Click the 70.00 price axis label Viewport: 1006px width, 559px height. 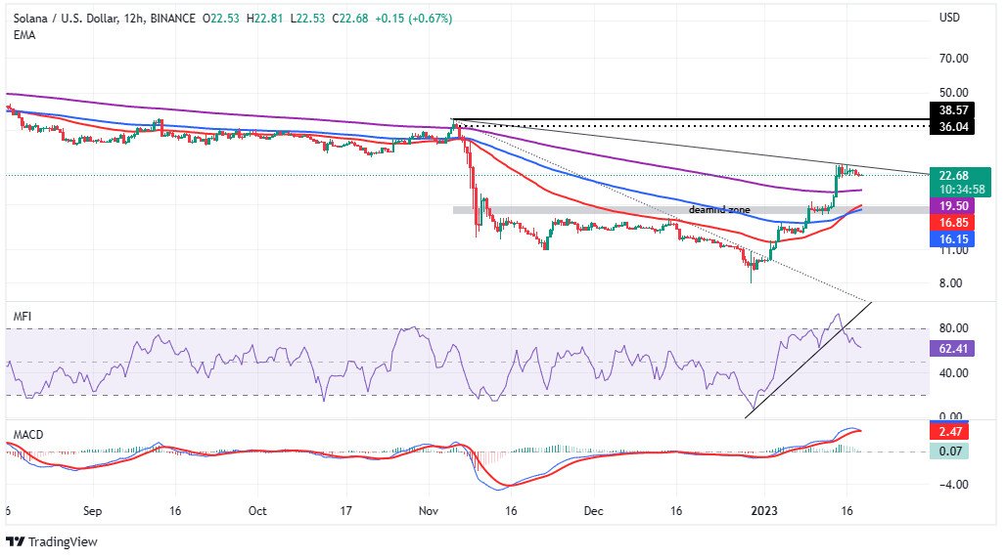[953, 59]
